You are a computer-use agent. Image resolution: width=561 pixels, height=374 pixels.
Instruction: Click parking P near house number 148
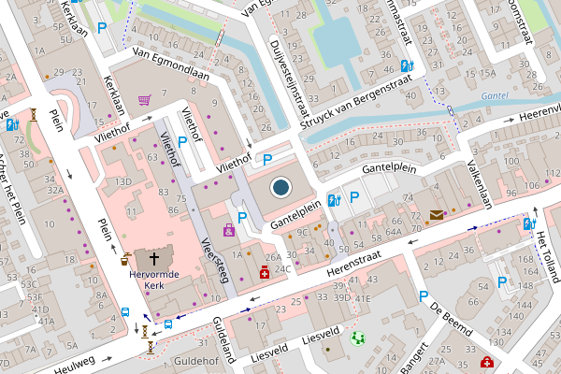click(502, 282)
